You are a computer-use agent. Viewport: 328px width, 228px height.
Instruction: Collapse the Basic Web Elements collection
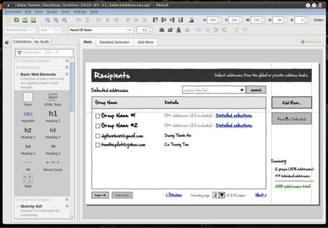(x=18, y=75)
